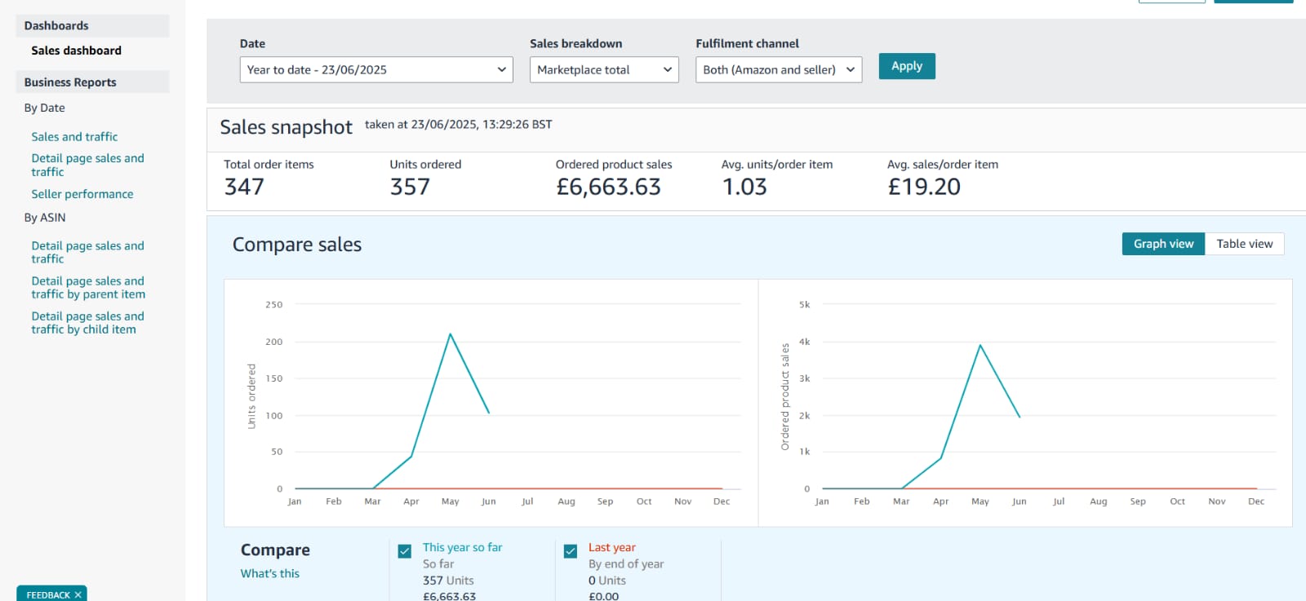Go to Sales and traffic report
The image size is (1306, 601).
pyautogui.click(x=74, y=137)
